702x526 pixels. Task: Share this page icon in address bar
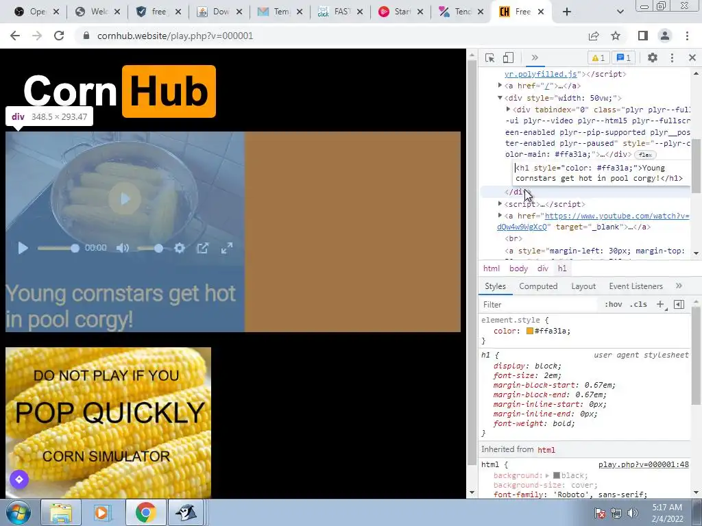point(594,36)
